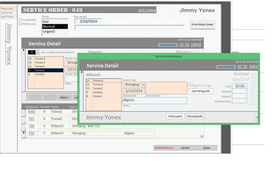This screenshot has height=183, width=275.
Task: Click Save Record in popup window
Action: [226, 67]
